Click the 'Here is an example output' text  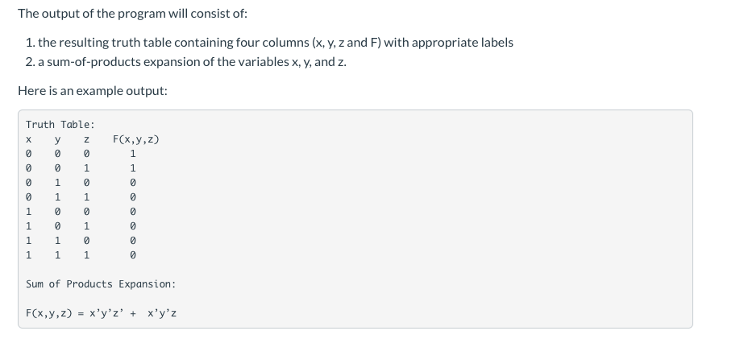pos(93,90)
